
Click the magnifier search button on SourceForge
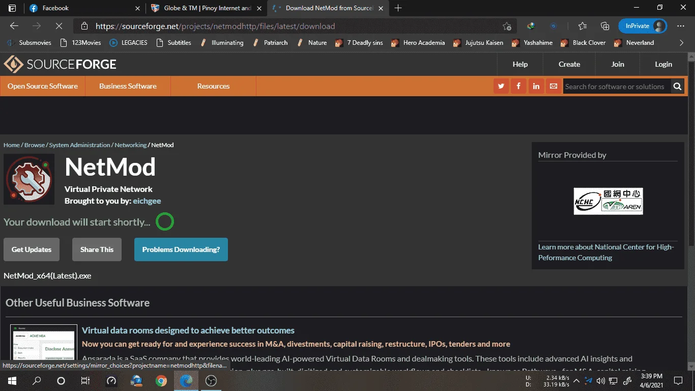click(677, 87)
